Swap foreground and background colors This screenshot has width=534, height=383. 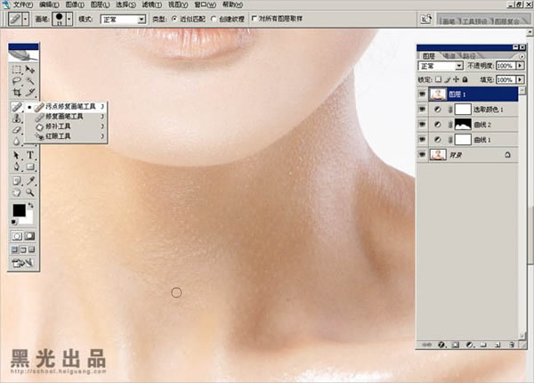(x=31, y=206)
